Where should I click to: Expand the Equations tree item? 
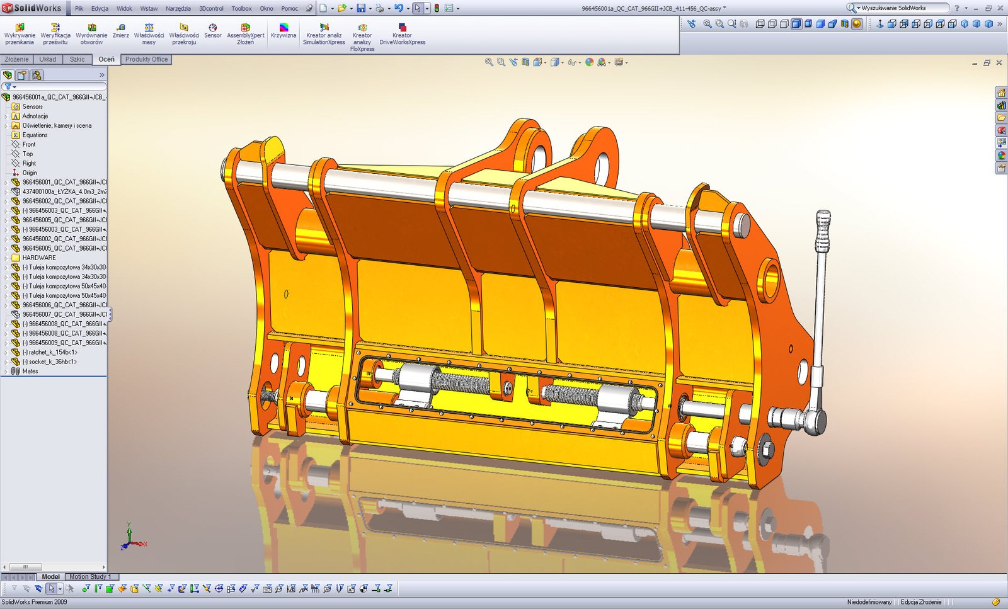tap(6, 135)
